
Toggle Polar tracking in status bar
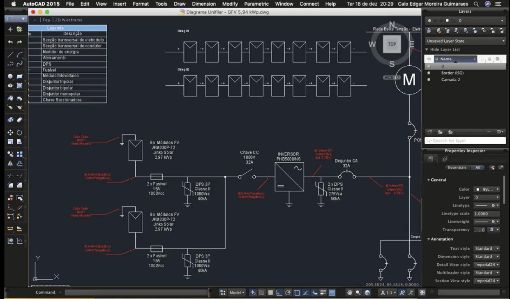[x=288, y=292]
